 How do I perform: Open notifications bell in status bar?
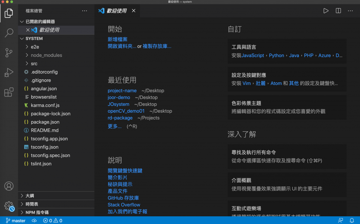pyautogui.click(x=352, y=220)
